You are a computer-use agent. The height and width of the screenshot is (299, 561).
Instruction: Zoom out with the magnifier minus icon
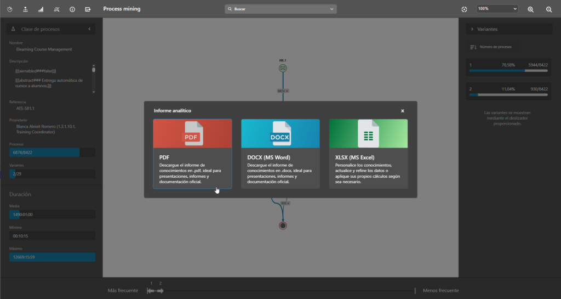(549, 9)
